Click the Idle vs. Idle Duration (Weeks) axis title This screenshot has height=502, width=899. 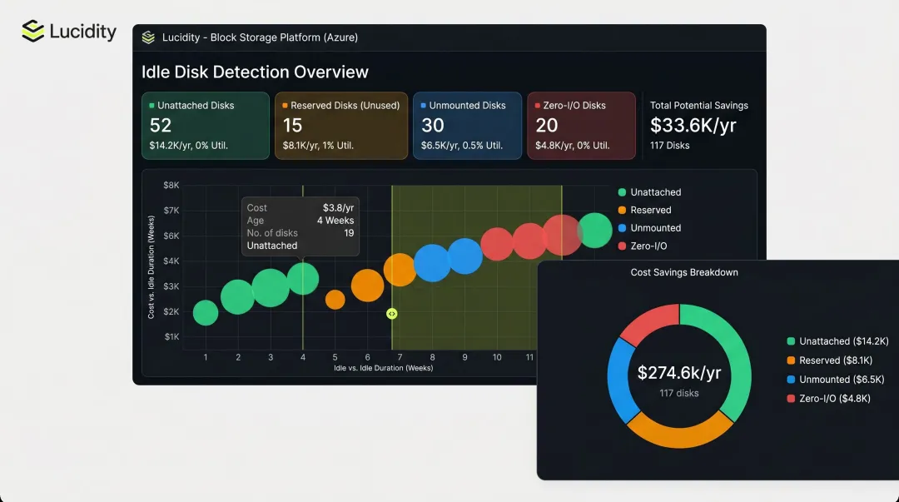point(384,368)
